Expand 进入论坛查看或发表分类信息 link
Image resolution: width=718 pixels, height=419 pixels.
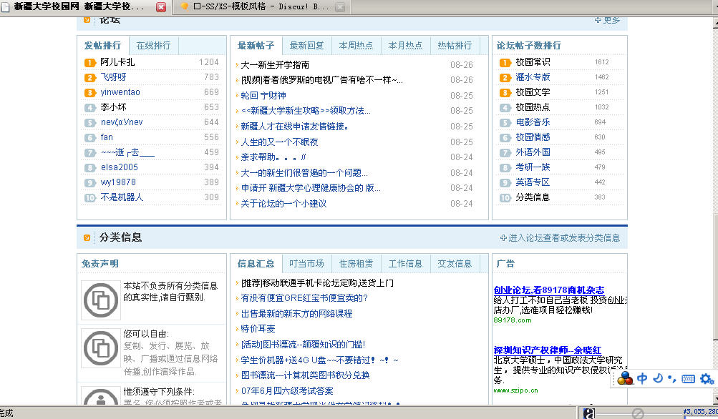click(560, 238)
